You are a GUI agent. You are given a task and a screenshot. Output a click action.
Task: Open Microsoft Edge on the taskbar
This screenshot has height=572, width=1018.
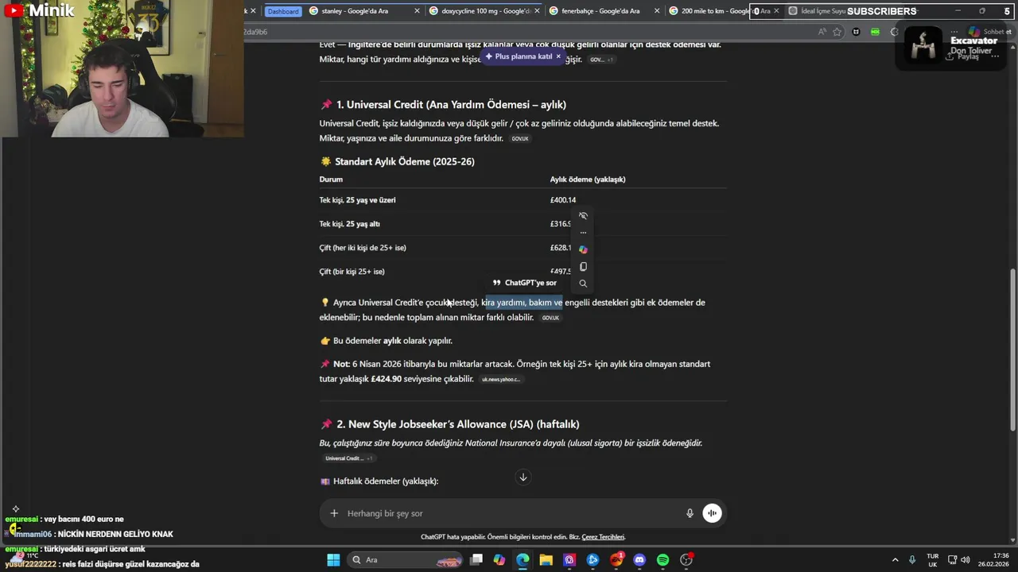pyautogui.click(x=523, y=560)
